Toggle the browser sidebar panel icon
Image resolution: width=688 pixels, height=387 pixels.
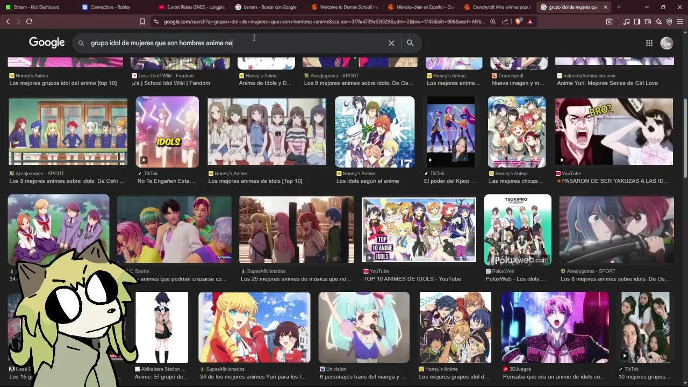pos(637,21)
